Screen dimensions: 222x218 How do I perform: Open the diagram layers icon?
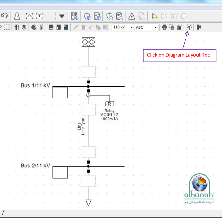24,27
